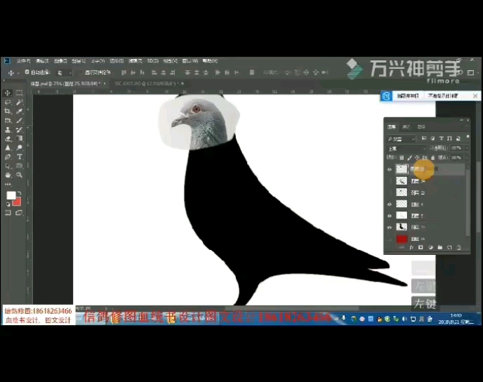Screen dimensions: 483x382
Task: Close the blue notification popup at top right
Action: click(x=476, y=95)
